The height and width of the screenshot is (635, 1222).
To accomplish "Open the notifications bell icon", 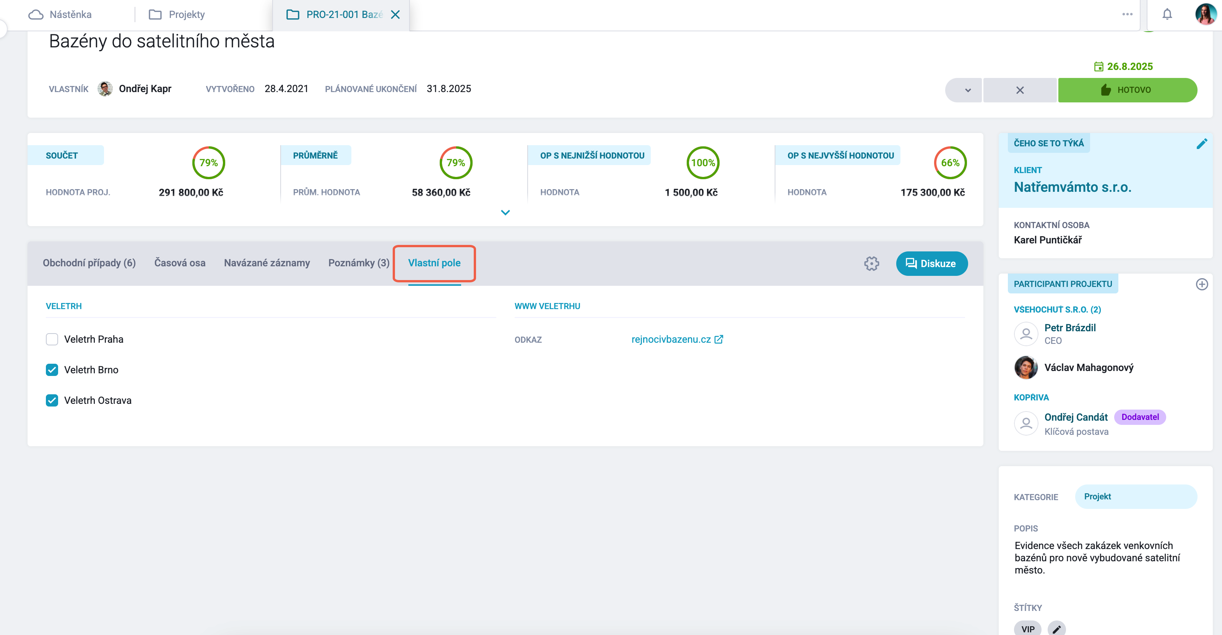I will (1167, 14).
